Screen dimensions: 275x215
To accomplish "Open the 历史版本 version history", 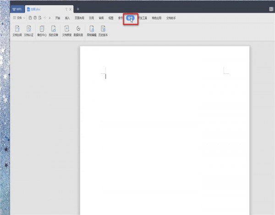I will 103,31.
